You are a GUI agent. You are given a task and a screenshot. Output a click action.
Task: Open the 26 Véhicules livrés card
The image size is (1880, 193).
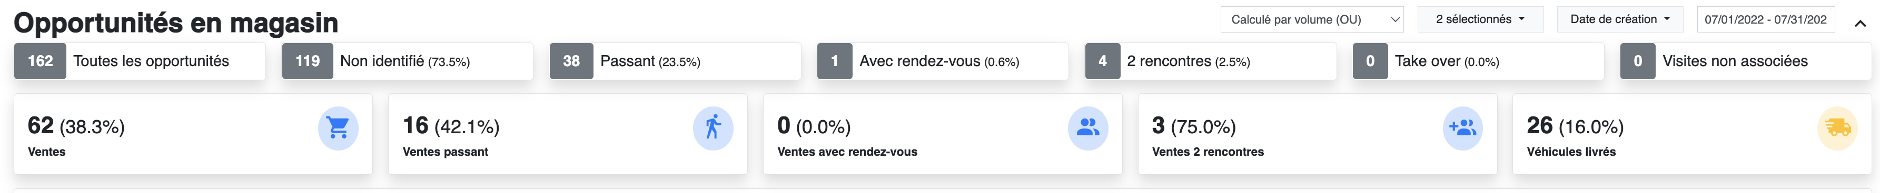(1691, 134)
